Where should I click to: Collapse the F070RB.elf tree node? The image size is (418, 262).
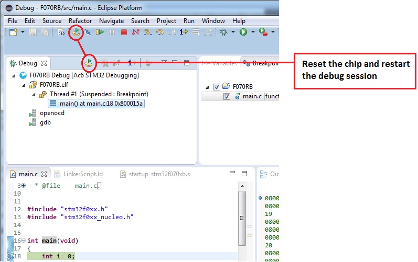(24, 85)
